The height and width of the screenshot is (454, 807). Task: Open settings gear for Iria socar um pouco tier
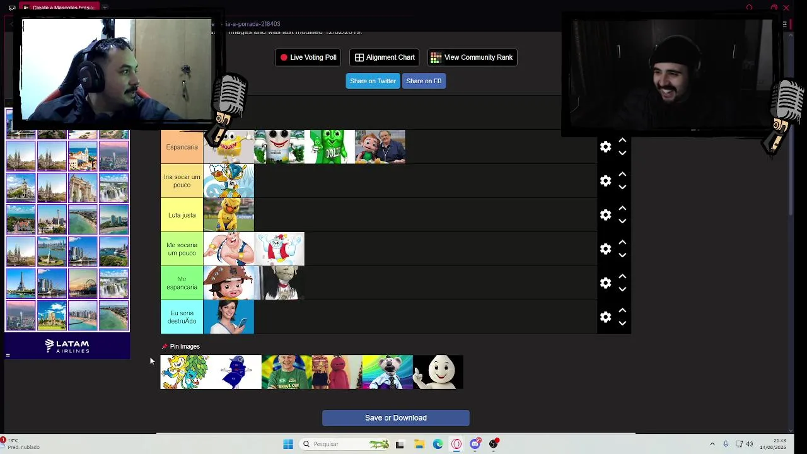coord(605,181)
